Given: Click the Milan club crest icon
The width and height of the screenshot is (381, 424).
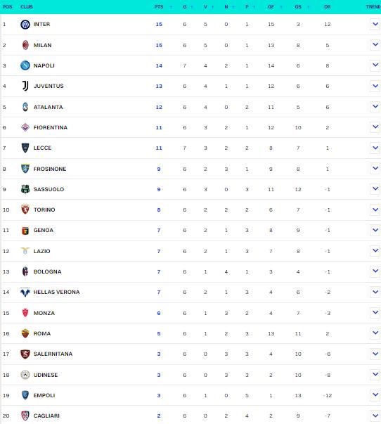Looking at the screenshot, I should click(25, 45).
